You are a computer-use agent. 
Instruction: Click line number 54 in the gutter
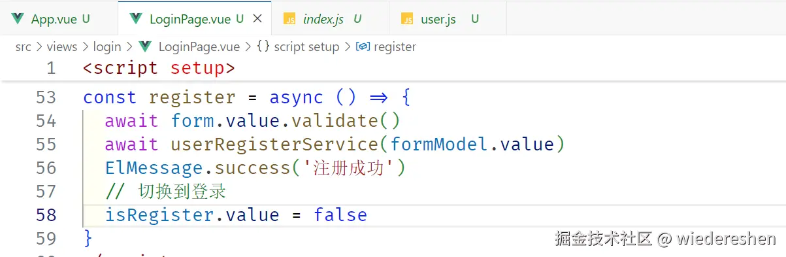pos(46,121)
